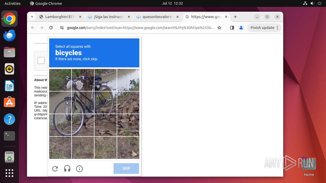Switch to the audio challenge headphones icon

point(67,169)
